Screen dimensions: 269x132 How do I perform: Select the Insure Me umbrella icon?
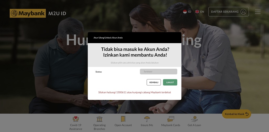point(147,119)
